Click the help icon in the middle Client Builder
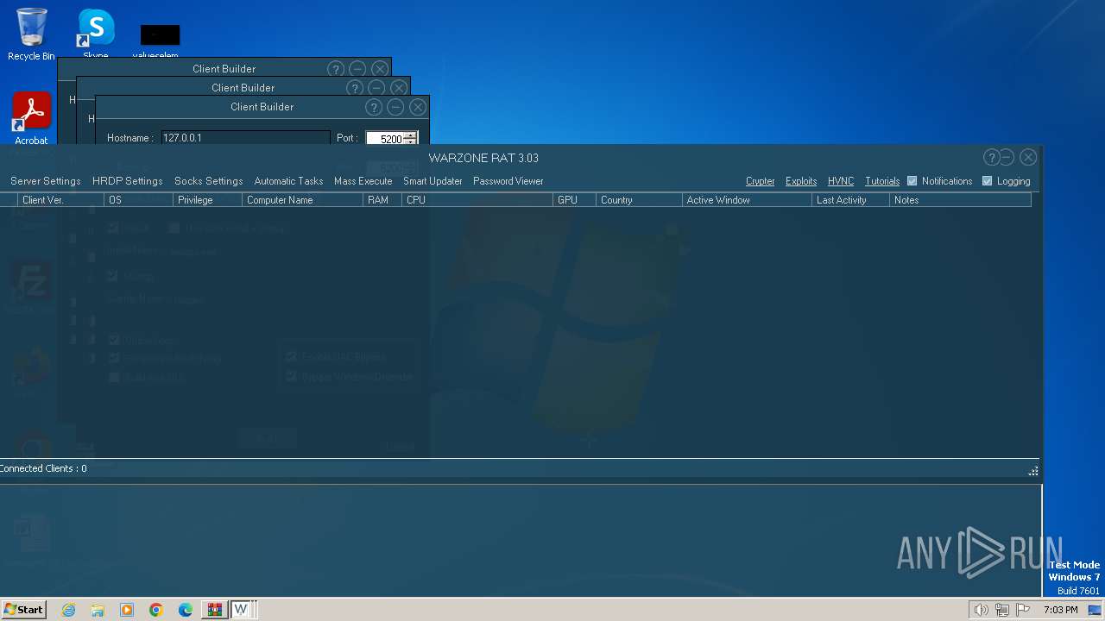Screen dimensions: 1105x621 click(354, 88)
